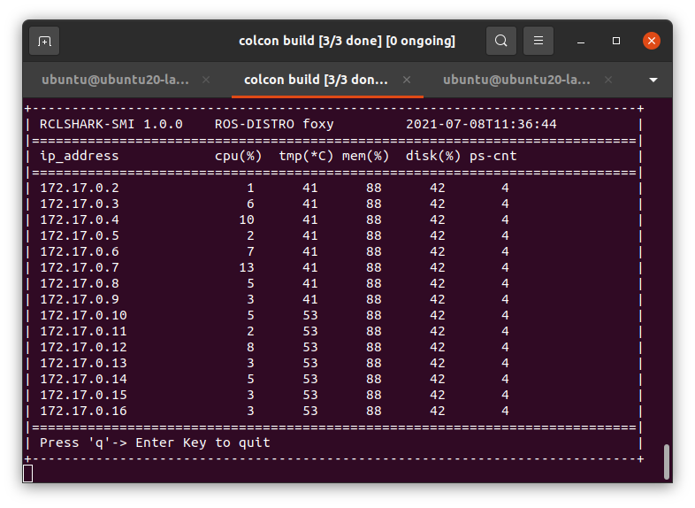
Task: Click IP address 172.17.0.7
Action: [80, 268]
